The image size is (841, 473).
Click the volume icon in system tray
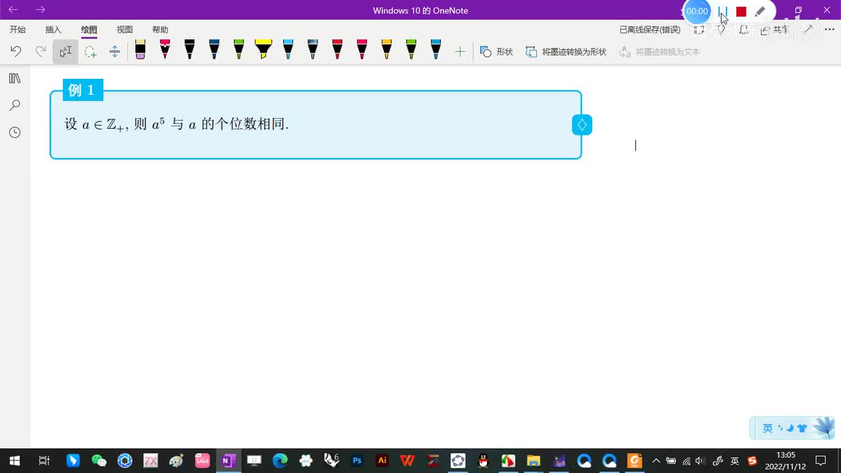700,461
